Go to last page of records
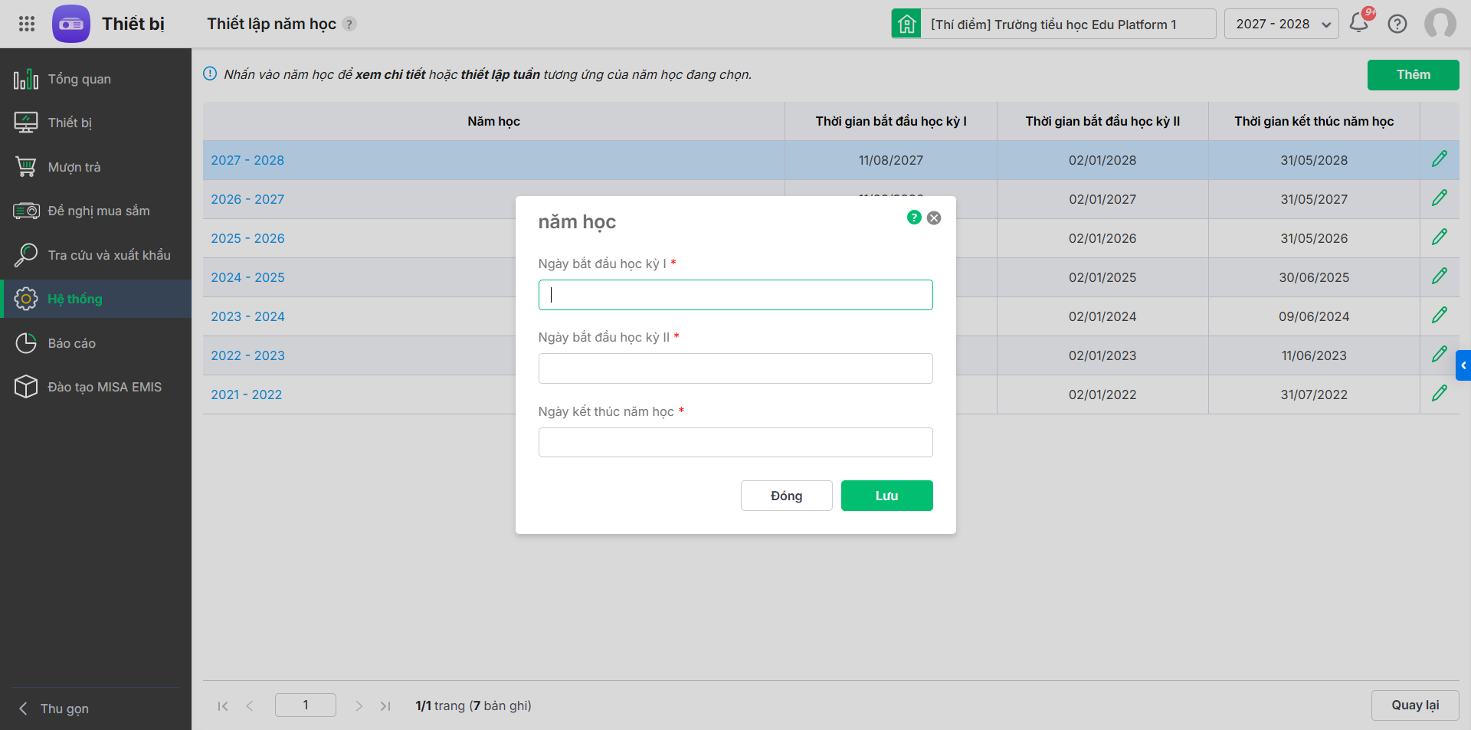Viewport: 1471px width, 730px height. click(x=385, y=705)
